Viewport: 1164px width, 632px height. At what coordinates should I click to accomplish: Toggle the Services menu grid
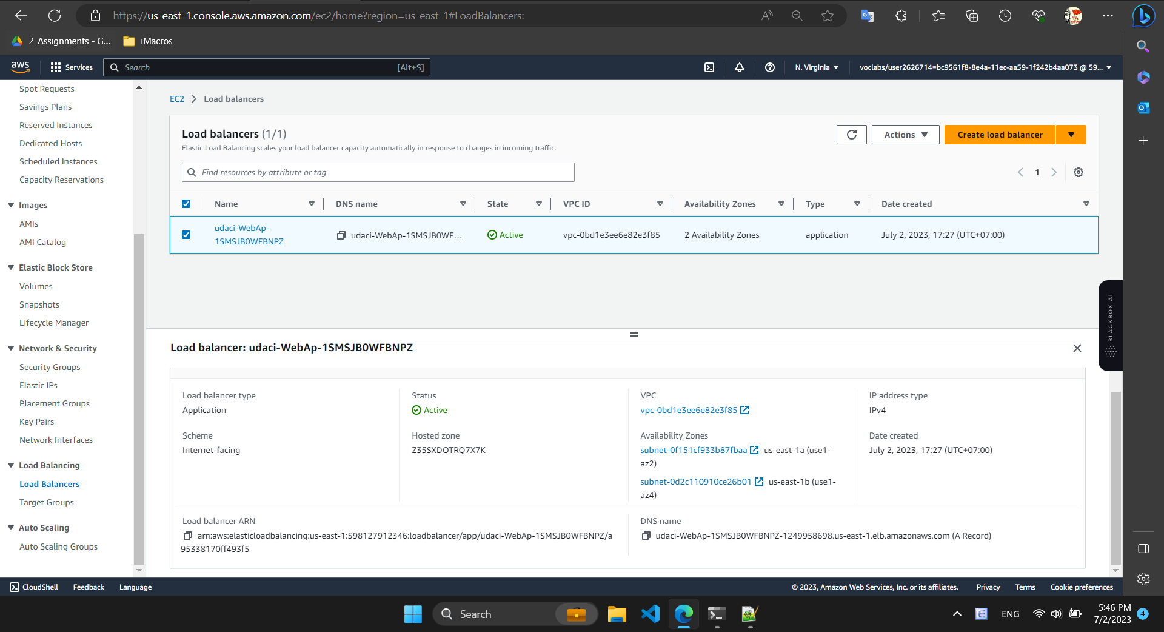56,67
